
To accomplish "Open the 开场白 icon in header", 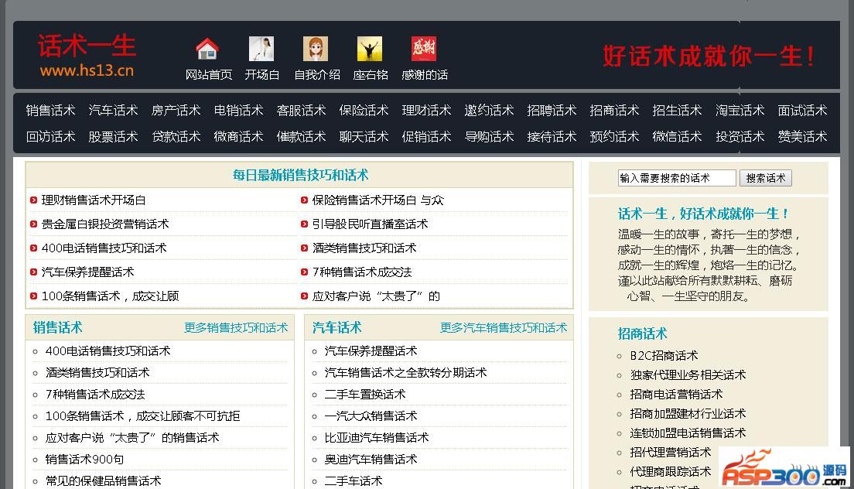I will click(x=261, y=50).
